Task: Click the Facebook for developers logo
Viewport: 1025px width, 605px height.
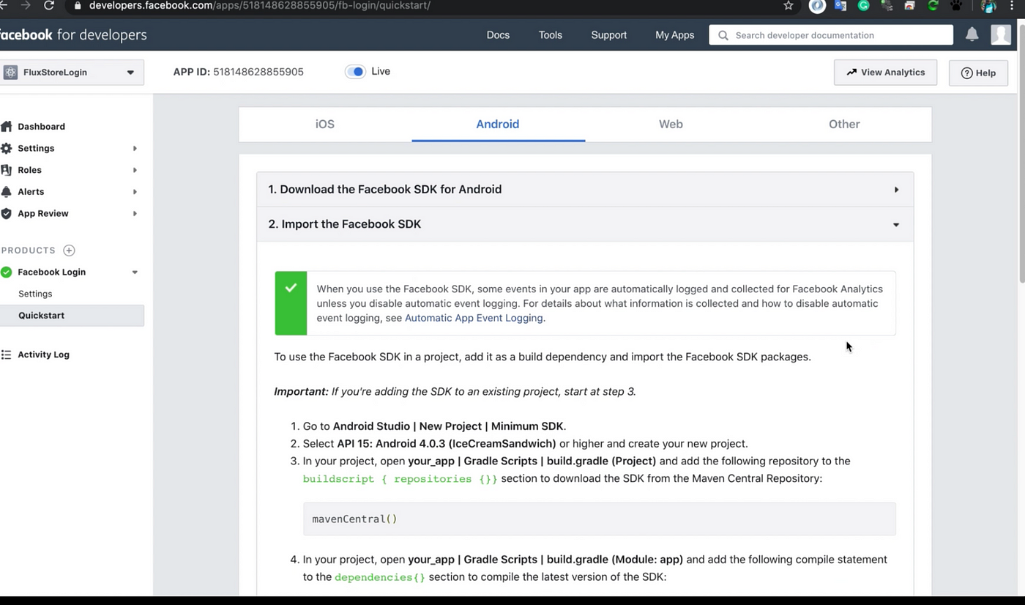Action: pos(73,34)
